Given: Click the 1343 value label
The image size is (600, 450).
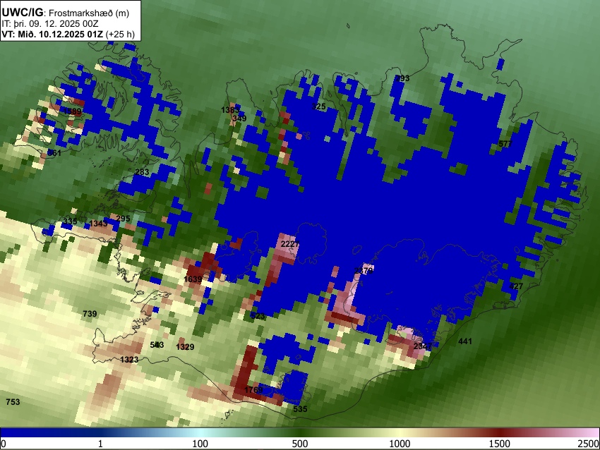Looking at the screenshot, I should [x=98, y=224].
